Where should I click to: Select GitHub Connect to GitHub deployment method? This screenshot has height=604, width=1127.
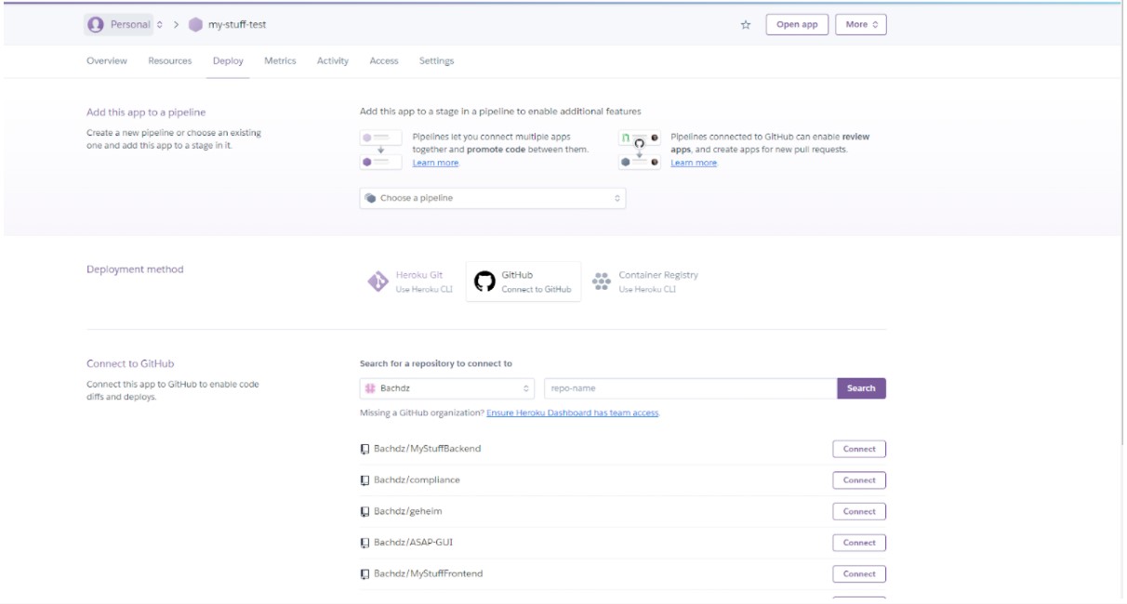point(523,282)
